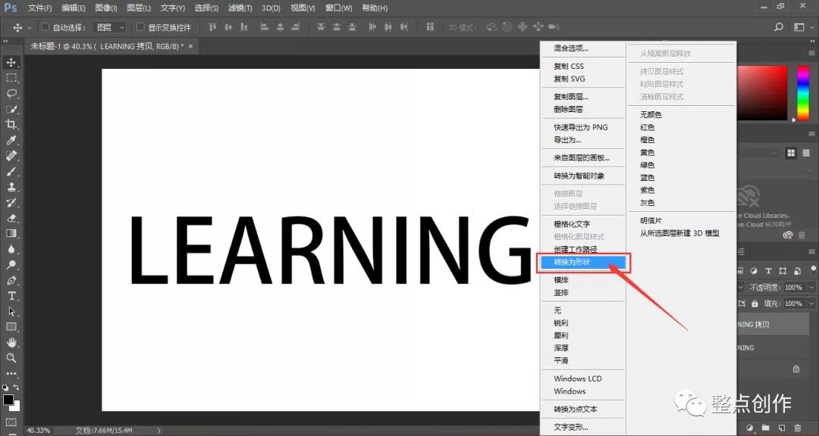This screenshot has height=436, width=819.
Task: Click the rainbow hue slider strip
Action: (x=803, y=93)
